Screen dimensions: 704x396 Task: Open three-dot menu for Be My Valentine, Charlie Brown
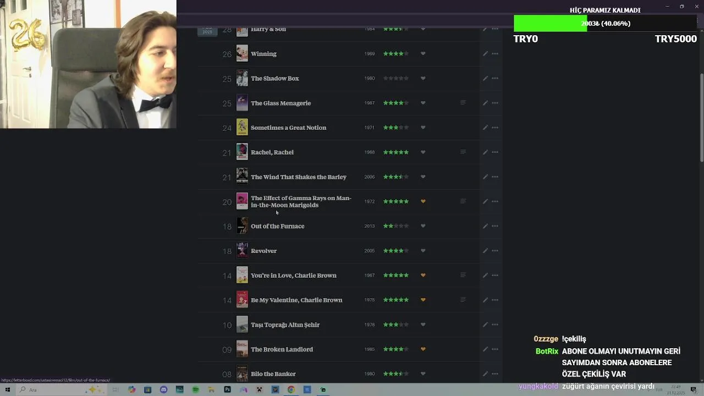pos(495,300)
